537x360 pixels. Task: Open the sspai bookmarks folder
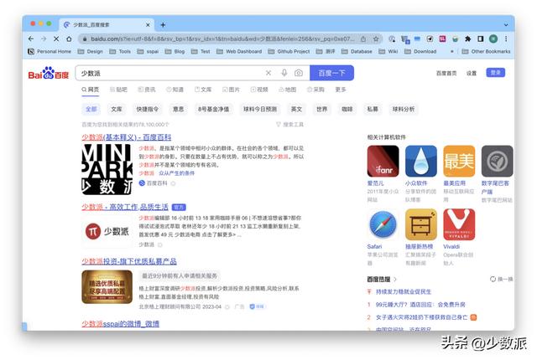pyautogui.click(x=148, y=51)
